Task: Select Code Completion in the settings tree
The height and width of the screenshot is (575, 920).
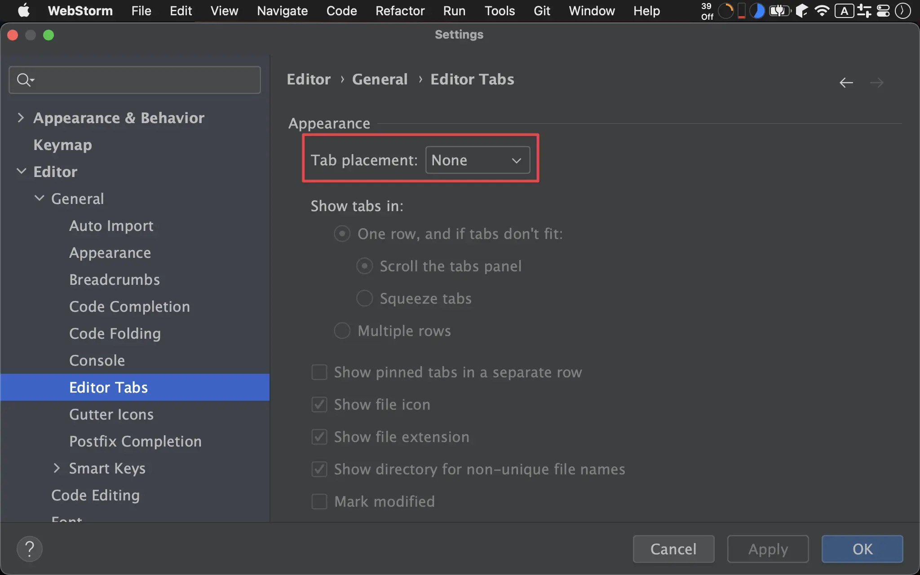Action: (x=129, y=306)
